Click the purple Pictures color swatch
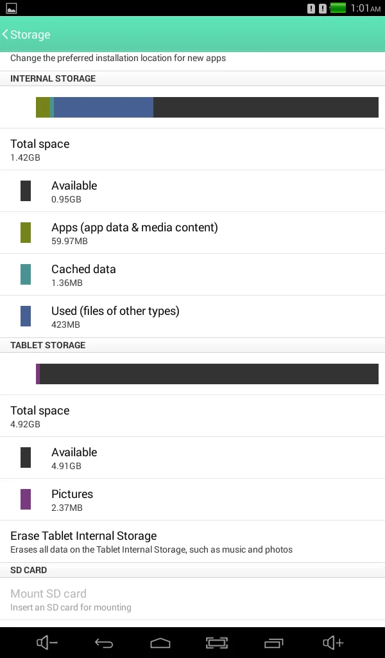 (26, 499)
